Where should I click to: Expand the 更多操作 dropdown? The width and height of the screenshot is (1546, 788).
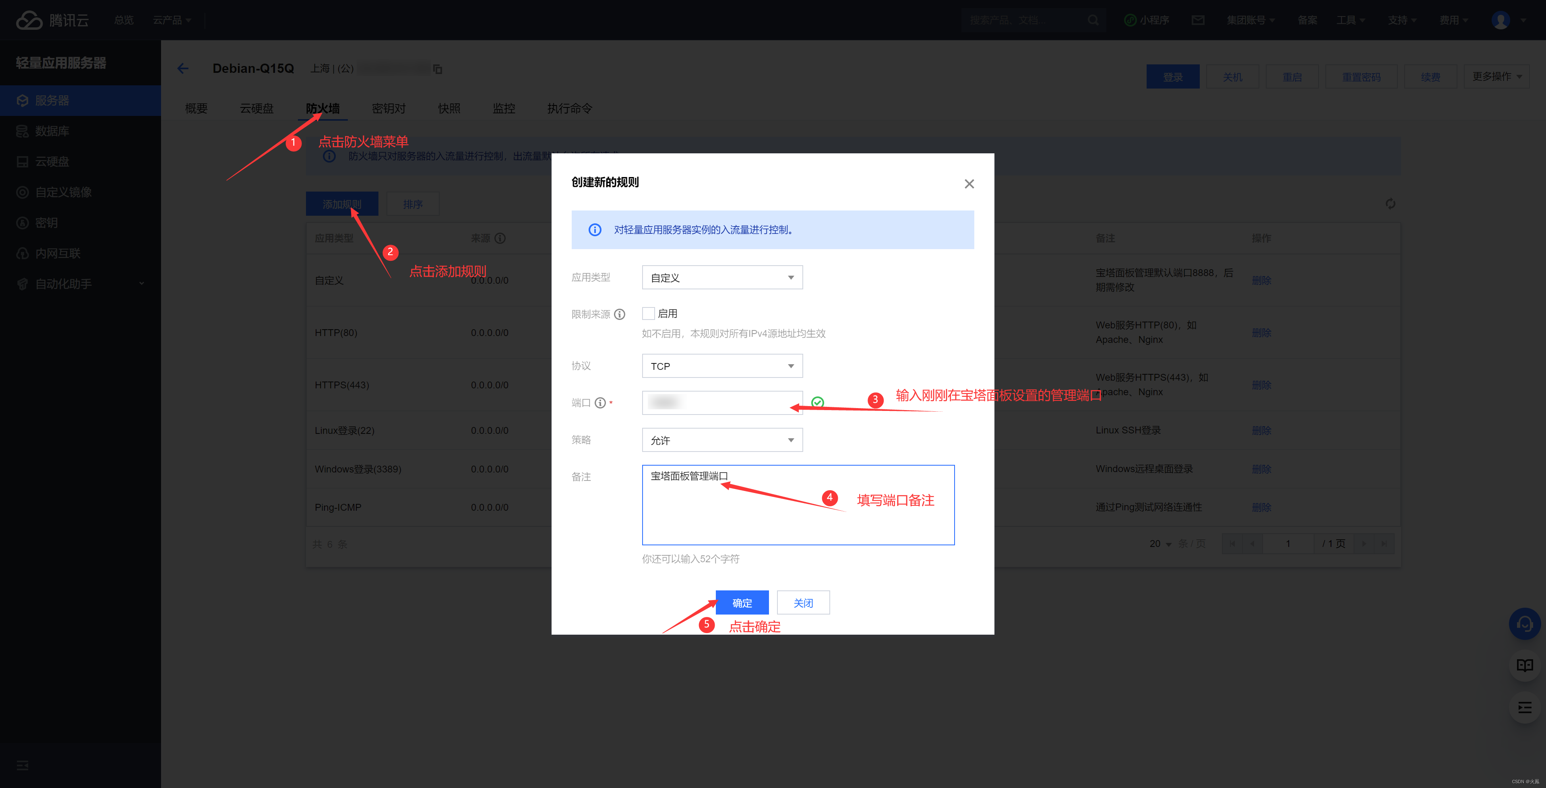coord(1496,76)
